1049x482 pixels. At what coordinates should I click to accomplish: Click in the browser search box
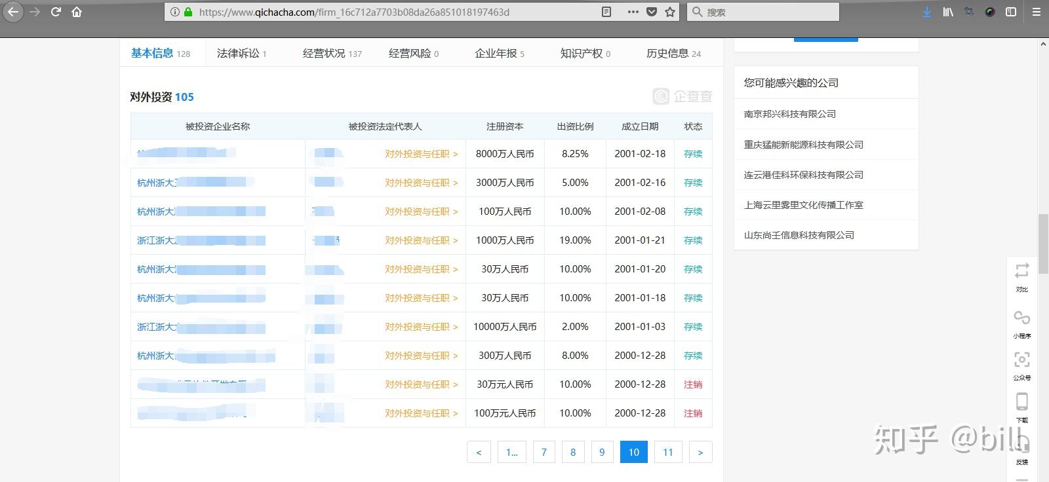tap(763, 12)
